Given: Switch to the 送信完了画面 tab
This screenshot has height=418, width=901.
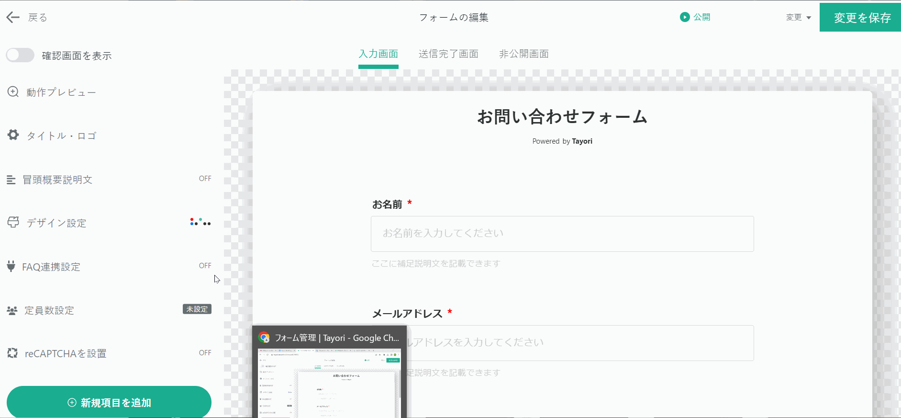Looking at the screenshot, I should point(448,54).
